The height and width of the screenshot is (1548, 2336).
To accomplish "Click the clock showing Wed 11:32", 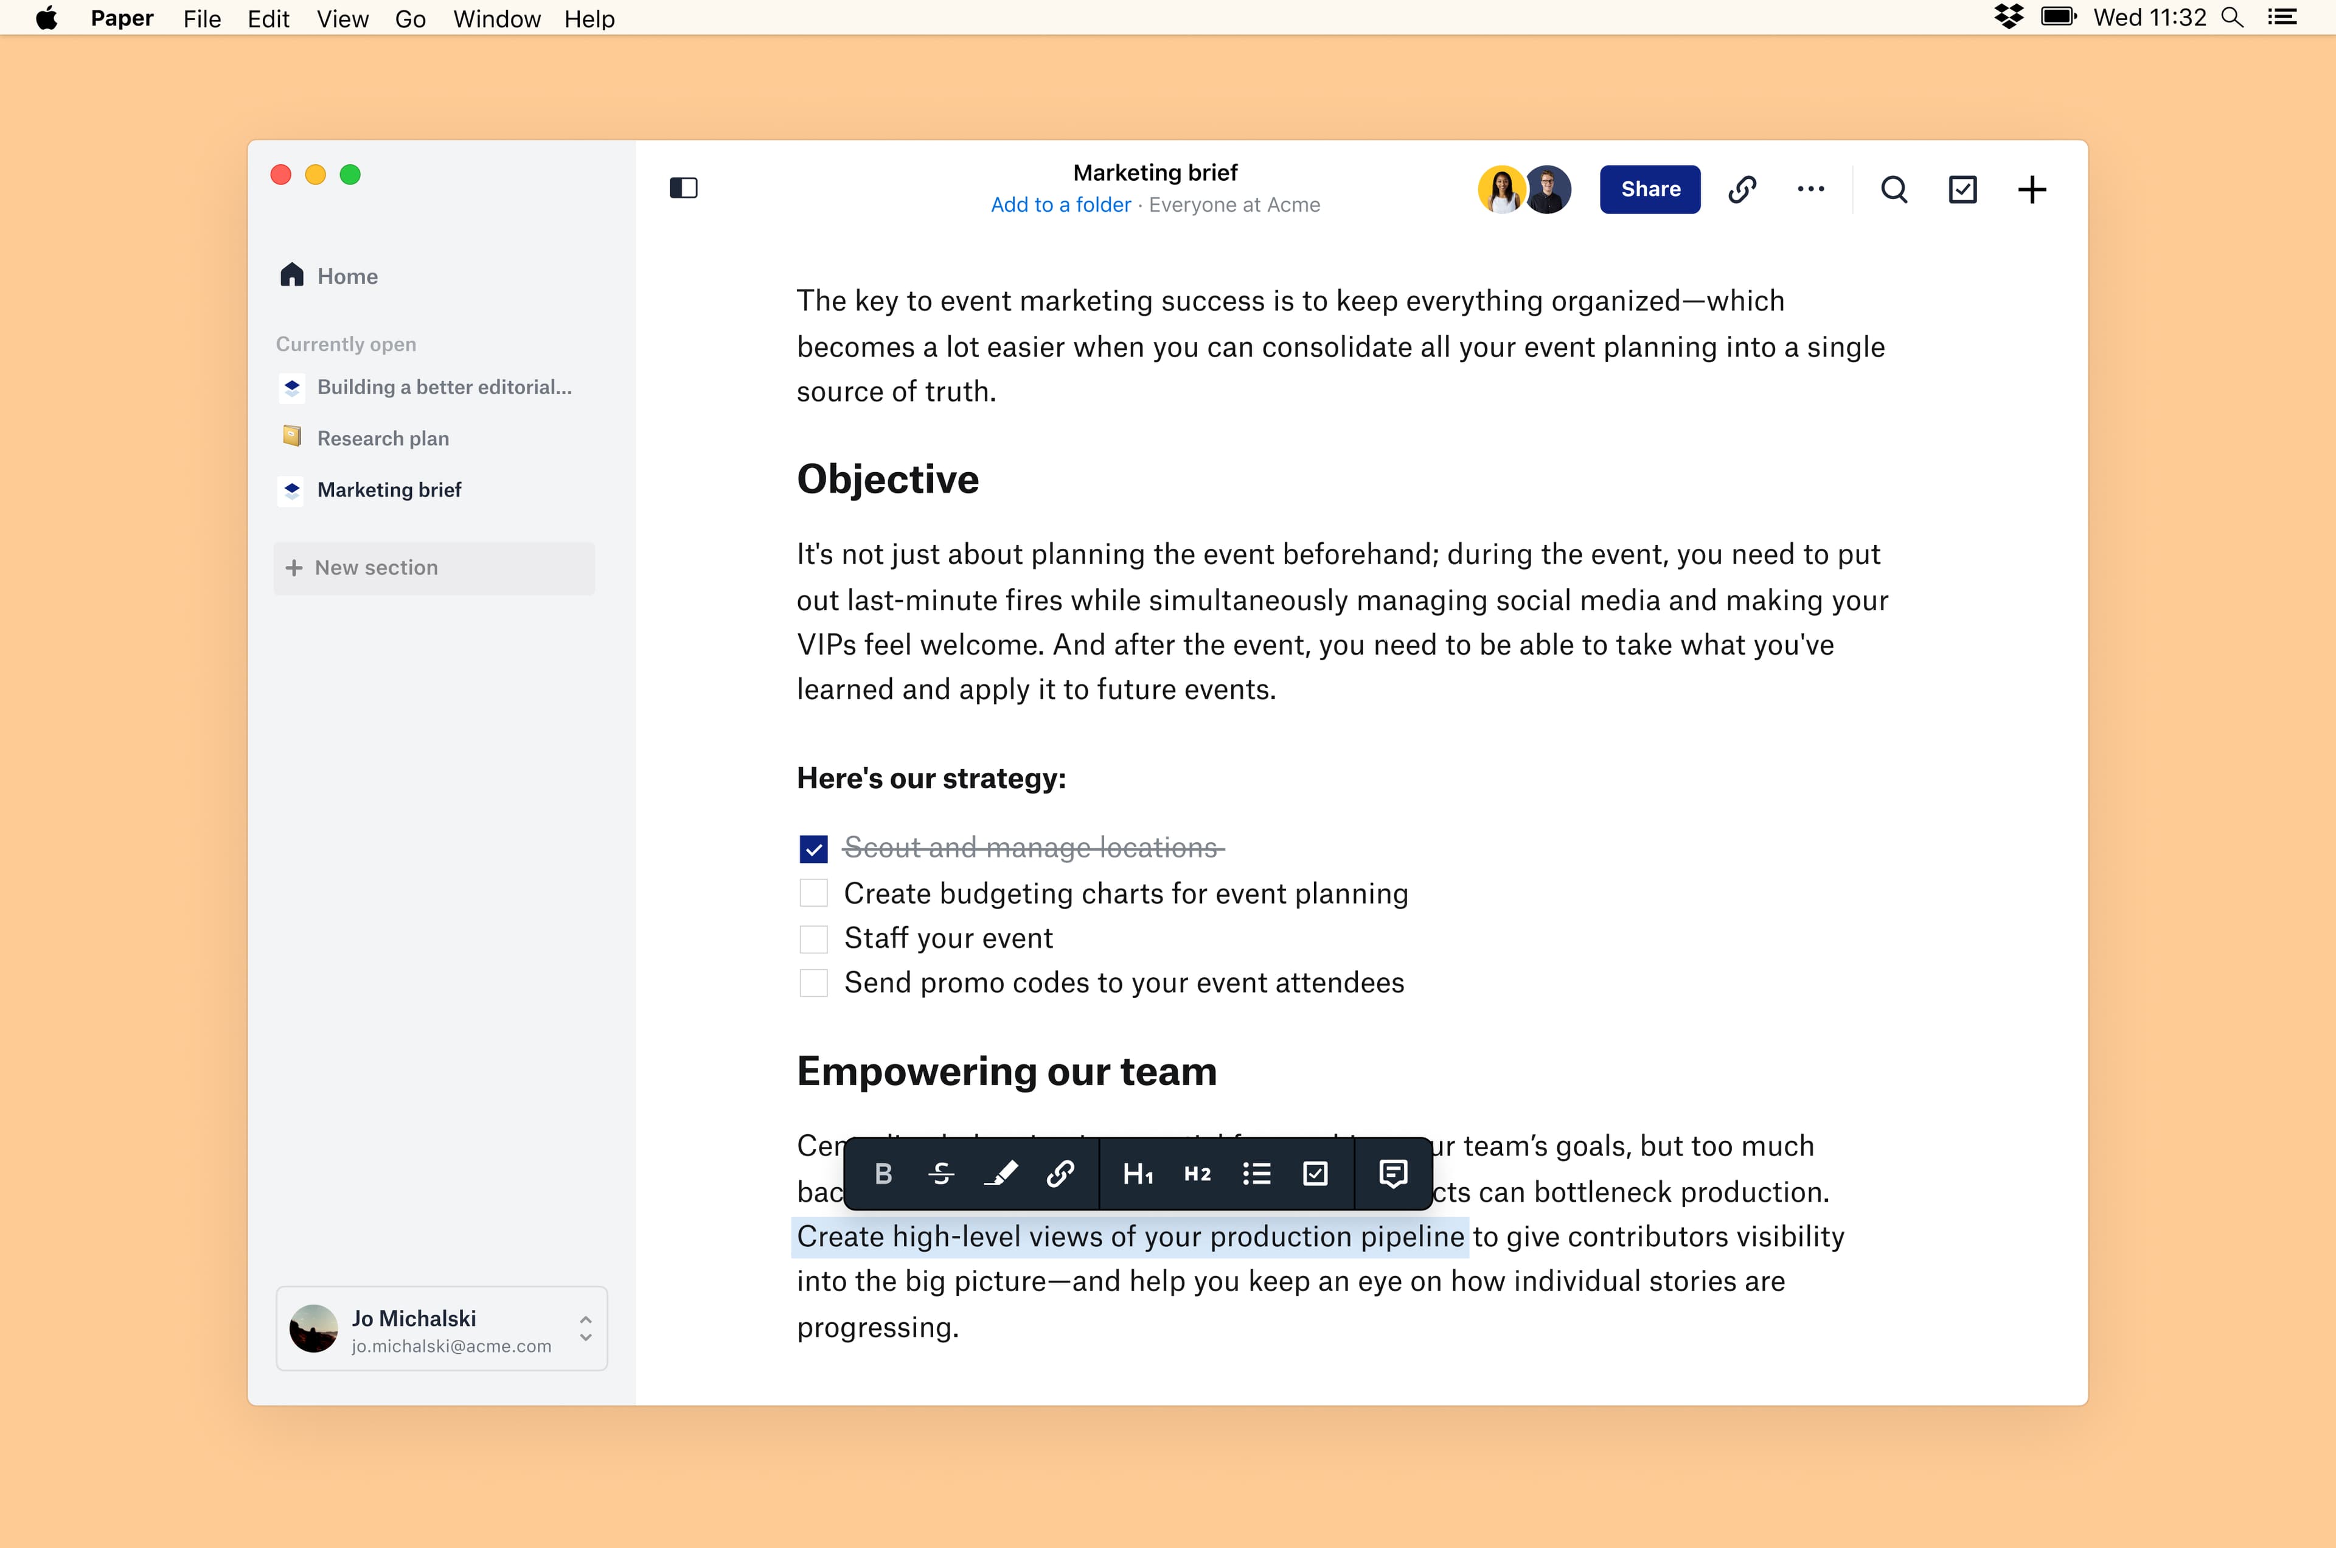I will pos(2149,17).
